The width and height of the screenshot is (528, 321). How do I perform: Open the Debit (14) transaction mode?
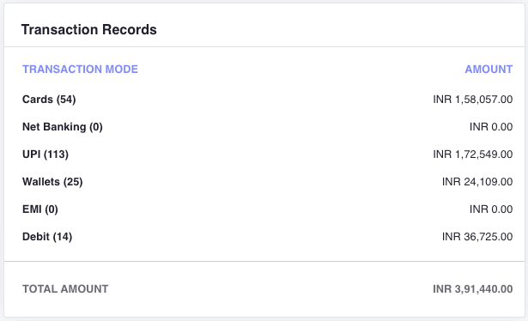pyautogui.click(x=47, y=237)
